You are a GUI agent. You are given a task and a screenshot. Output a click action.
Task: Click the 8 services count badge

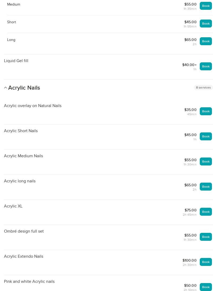(x=203, y=87)
